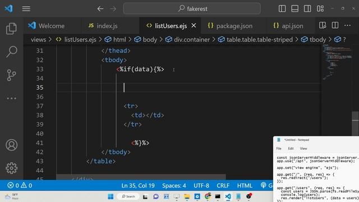Screen dimensions: 359x202
Task: Click the editor vertical scrollbar thumb
Action: click(x=355, y=123)
